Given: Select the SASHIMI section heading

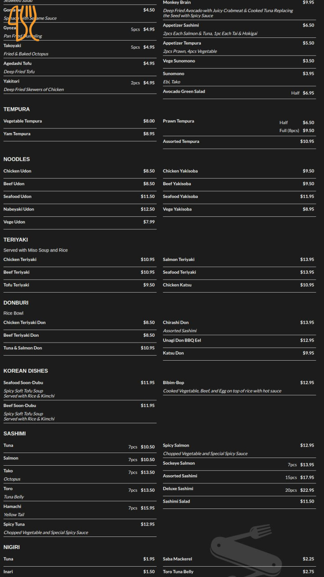Looking at the screenshot, I should coord(14,434).
